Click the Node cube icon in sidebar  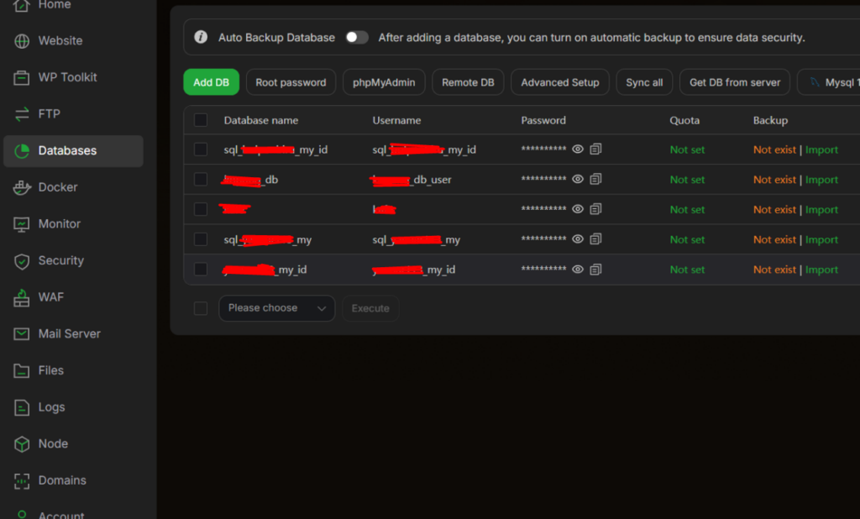(x=21, y=444)
